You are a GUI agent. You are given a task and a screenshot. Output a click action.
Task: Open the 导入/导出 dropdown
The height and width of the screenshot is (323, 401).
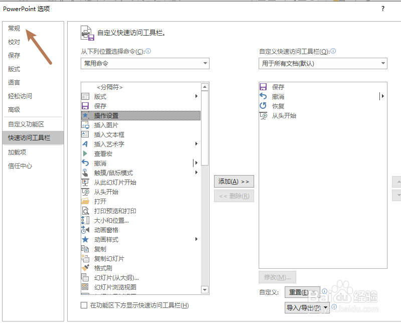coord(307,307)
